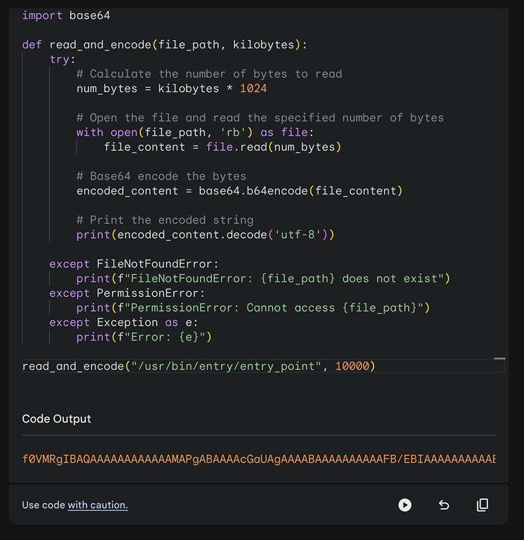Open the 'with caution.' link
524x540 pixels.
(98, 505)
